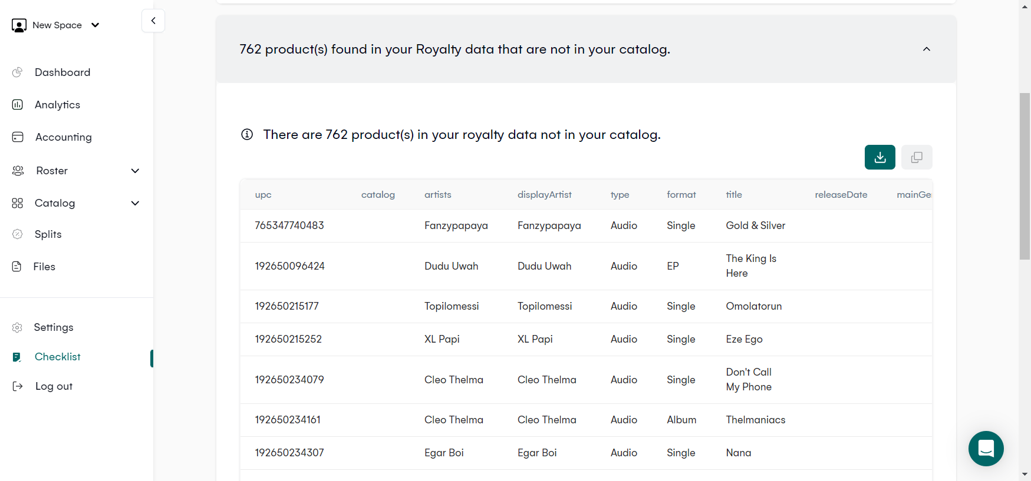Select Roster in the sidebar
Screen dimensions: 1031x481
tap(52, 171)
